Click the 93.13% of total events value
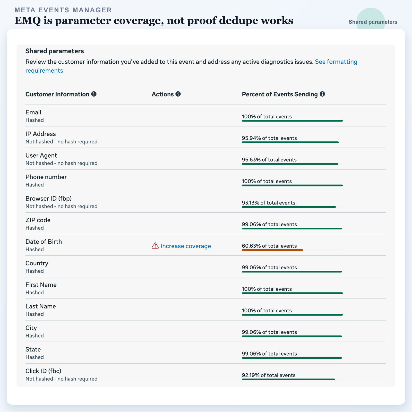The image size is (412, 412). (x=269, y=203)
